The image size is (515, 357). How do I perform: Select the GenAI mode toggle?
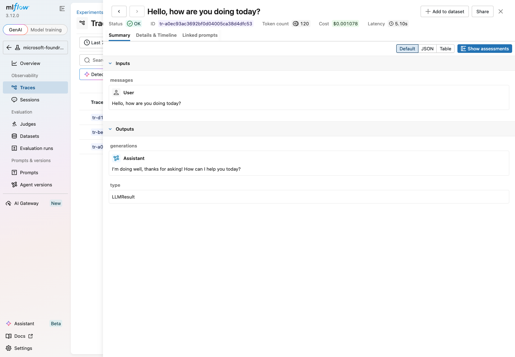[15, 30]
